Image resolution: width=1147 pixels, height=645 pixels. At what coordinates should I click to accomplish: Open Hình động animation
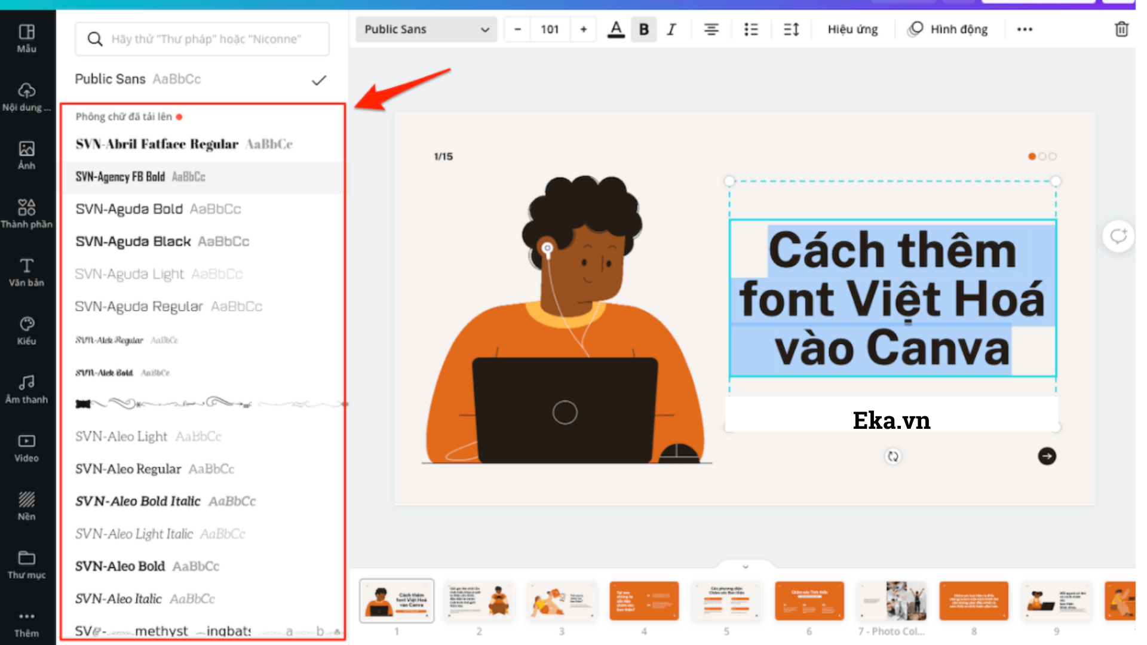[x=947, y=29]
